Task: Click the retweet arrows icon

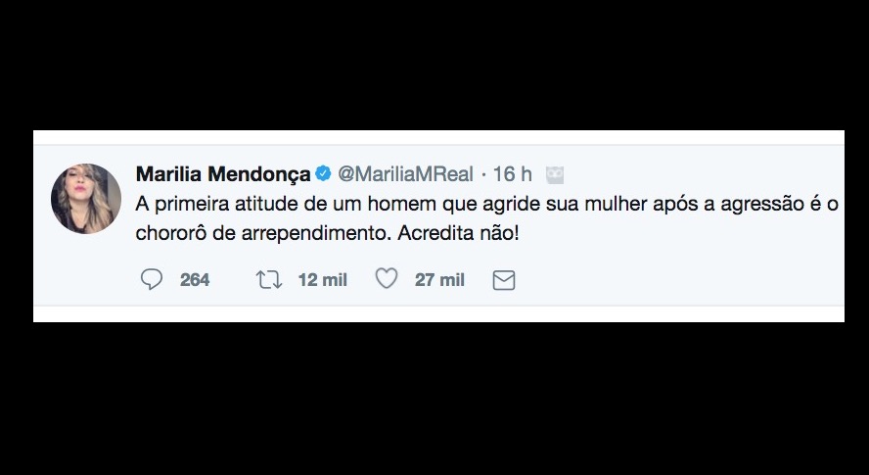Action: [269, 280]
